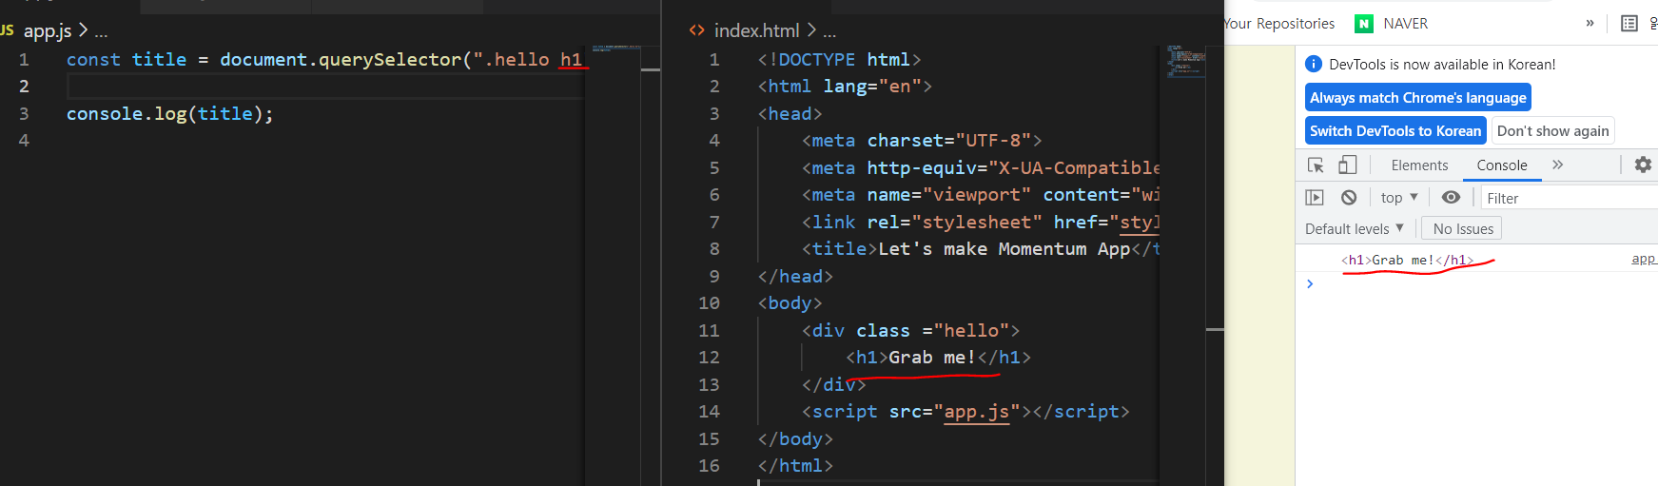The image size is (1658, 486).
Task: Click Switch DevTools to Korean button
Action: (1395, 131)
